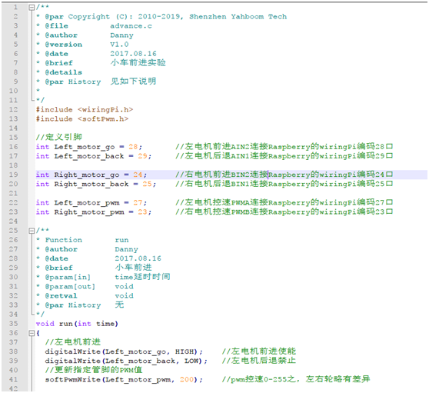Click the '//更新指定管脚的PWM值' comment line
This screenshot has width=429, height=393.
coord(94,370)
